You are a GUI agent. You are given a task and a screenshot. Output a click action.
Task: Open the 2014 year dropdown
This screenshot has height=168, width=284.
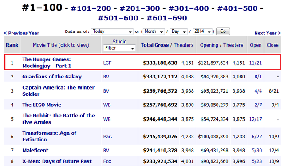click(202, 31)
